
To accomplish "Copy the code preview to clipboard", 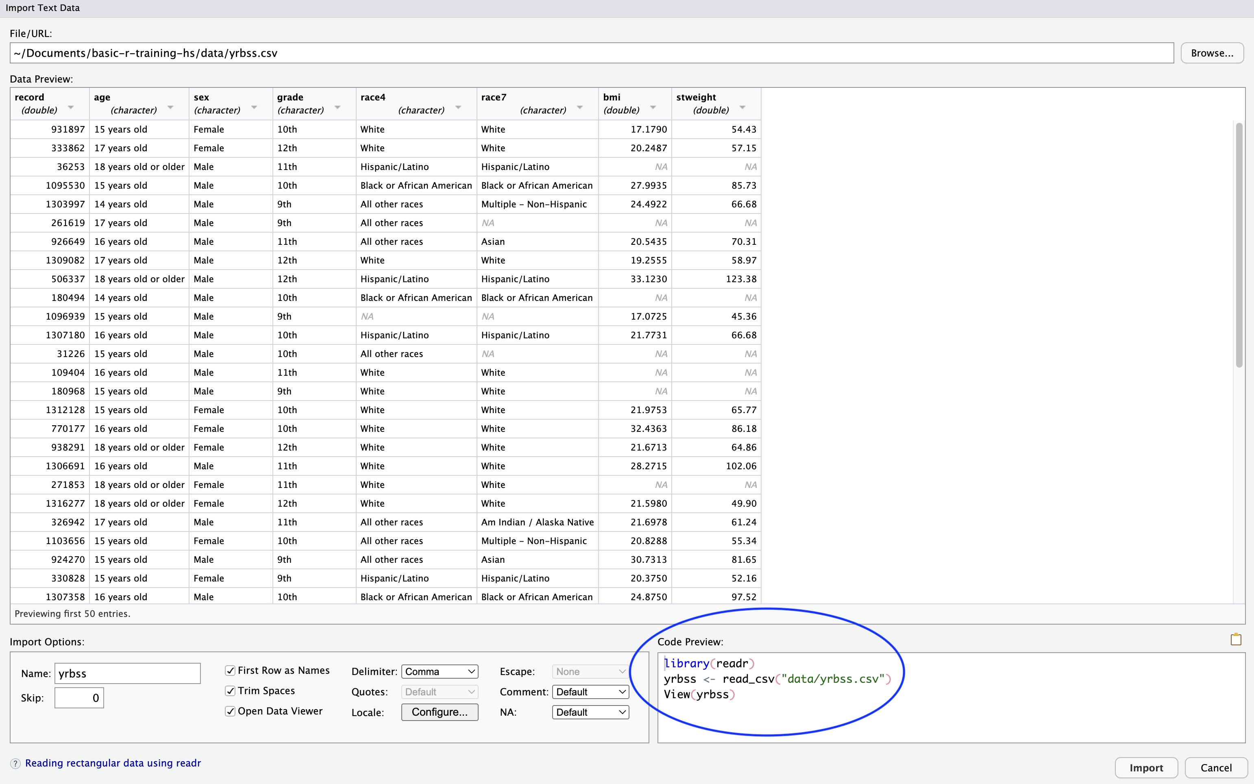I will coord(1236,639).
